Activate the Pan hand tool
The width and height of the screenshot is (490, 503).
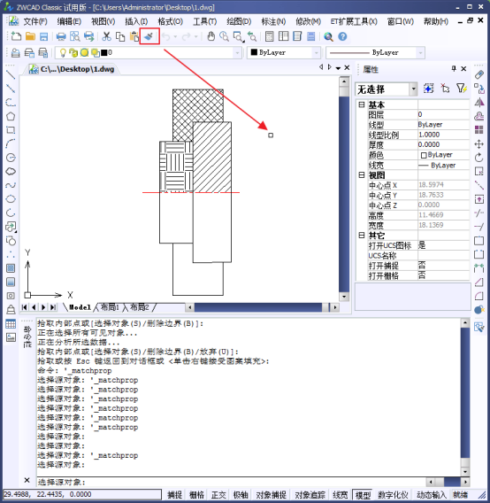click(211, 36)
